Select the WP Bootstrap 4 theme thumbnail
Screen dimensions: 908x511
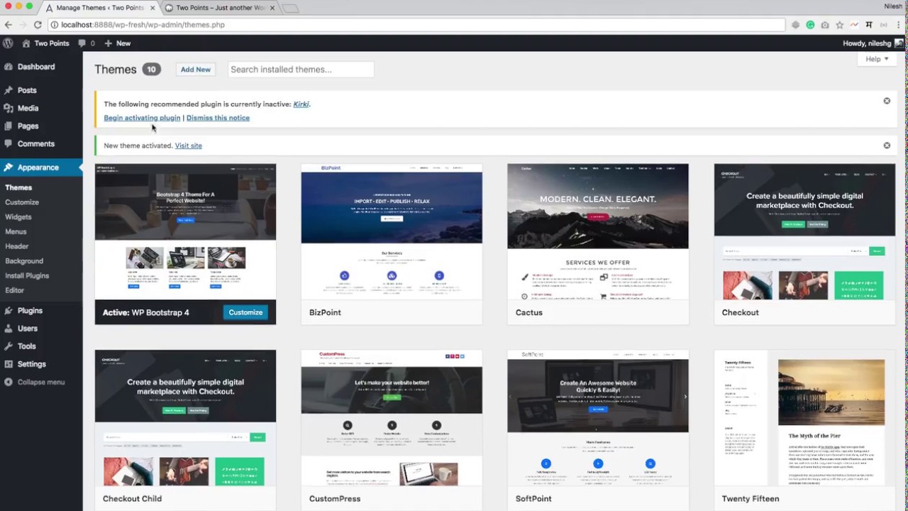[185, 232]
